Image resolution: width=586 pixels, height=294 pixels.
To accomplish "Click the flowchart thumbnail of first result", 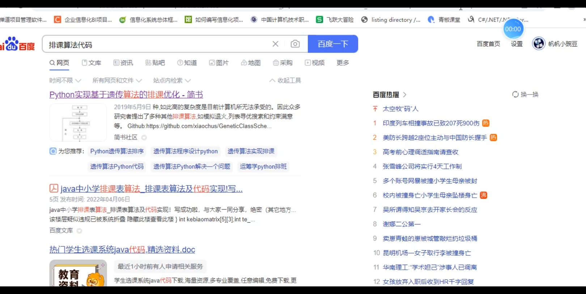I will coord(78,122).
